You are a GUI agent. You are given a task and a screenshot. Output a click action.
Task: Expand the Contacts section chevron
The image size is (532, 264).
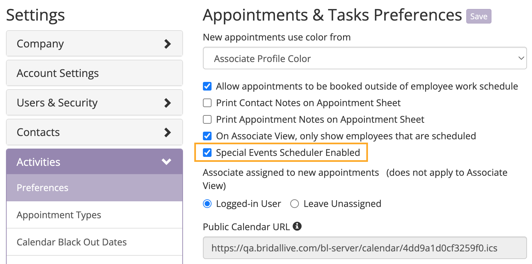168,132
